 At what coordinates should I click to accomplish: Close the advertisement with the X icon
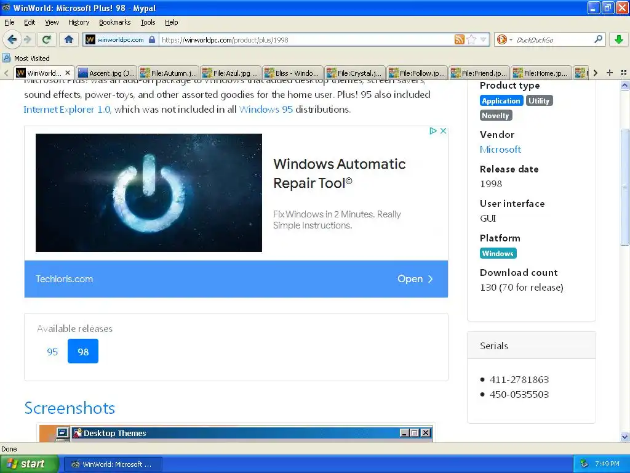[x=443, y=131]
